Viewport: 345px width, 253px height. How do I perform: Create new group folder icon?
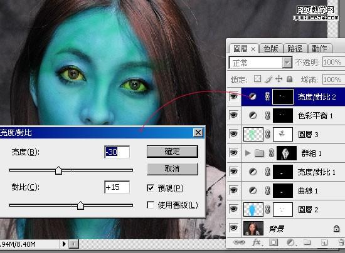coord(307,242)
